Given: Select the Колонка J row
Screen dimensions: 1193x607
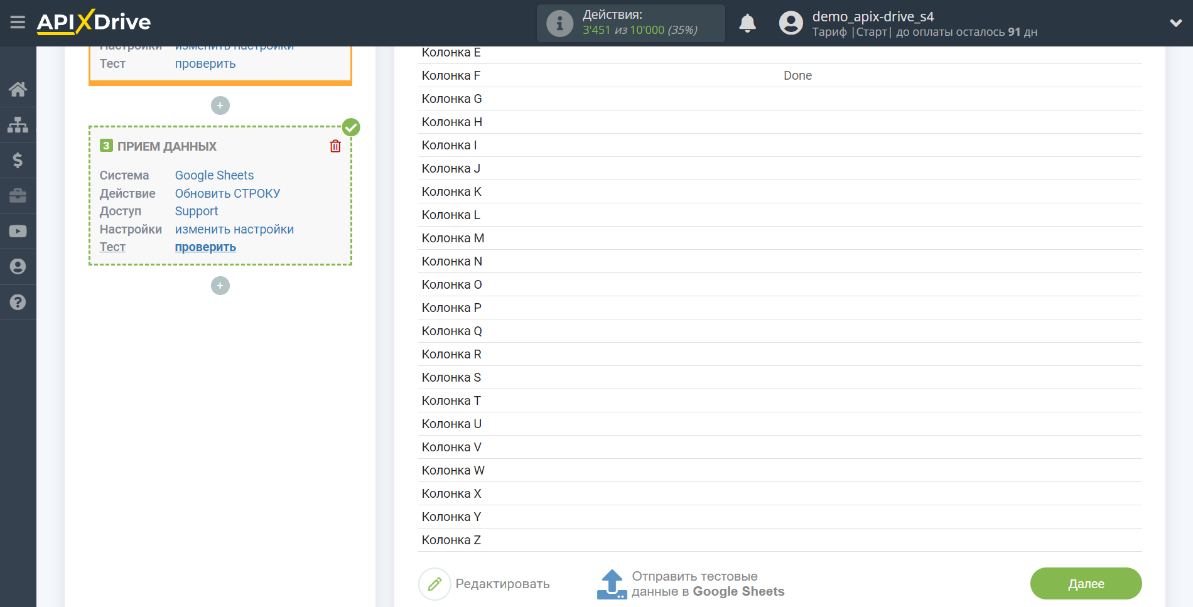Looking at the screenshot, I should (780, 168).
